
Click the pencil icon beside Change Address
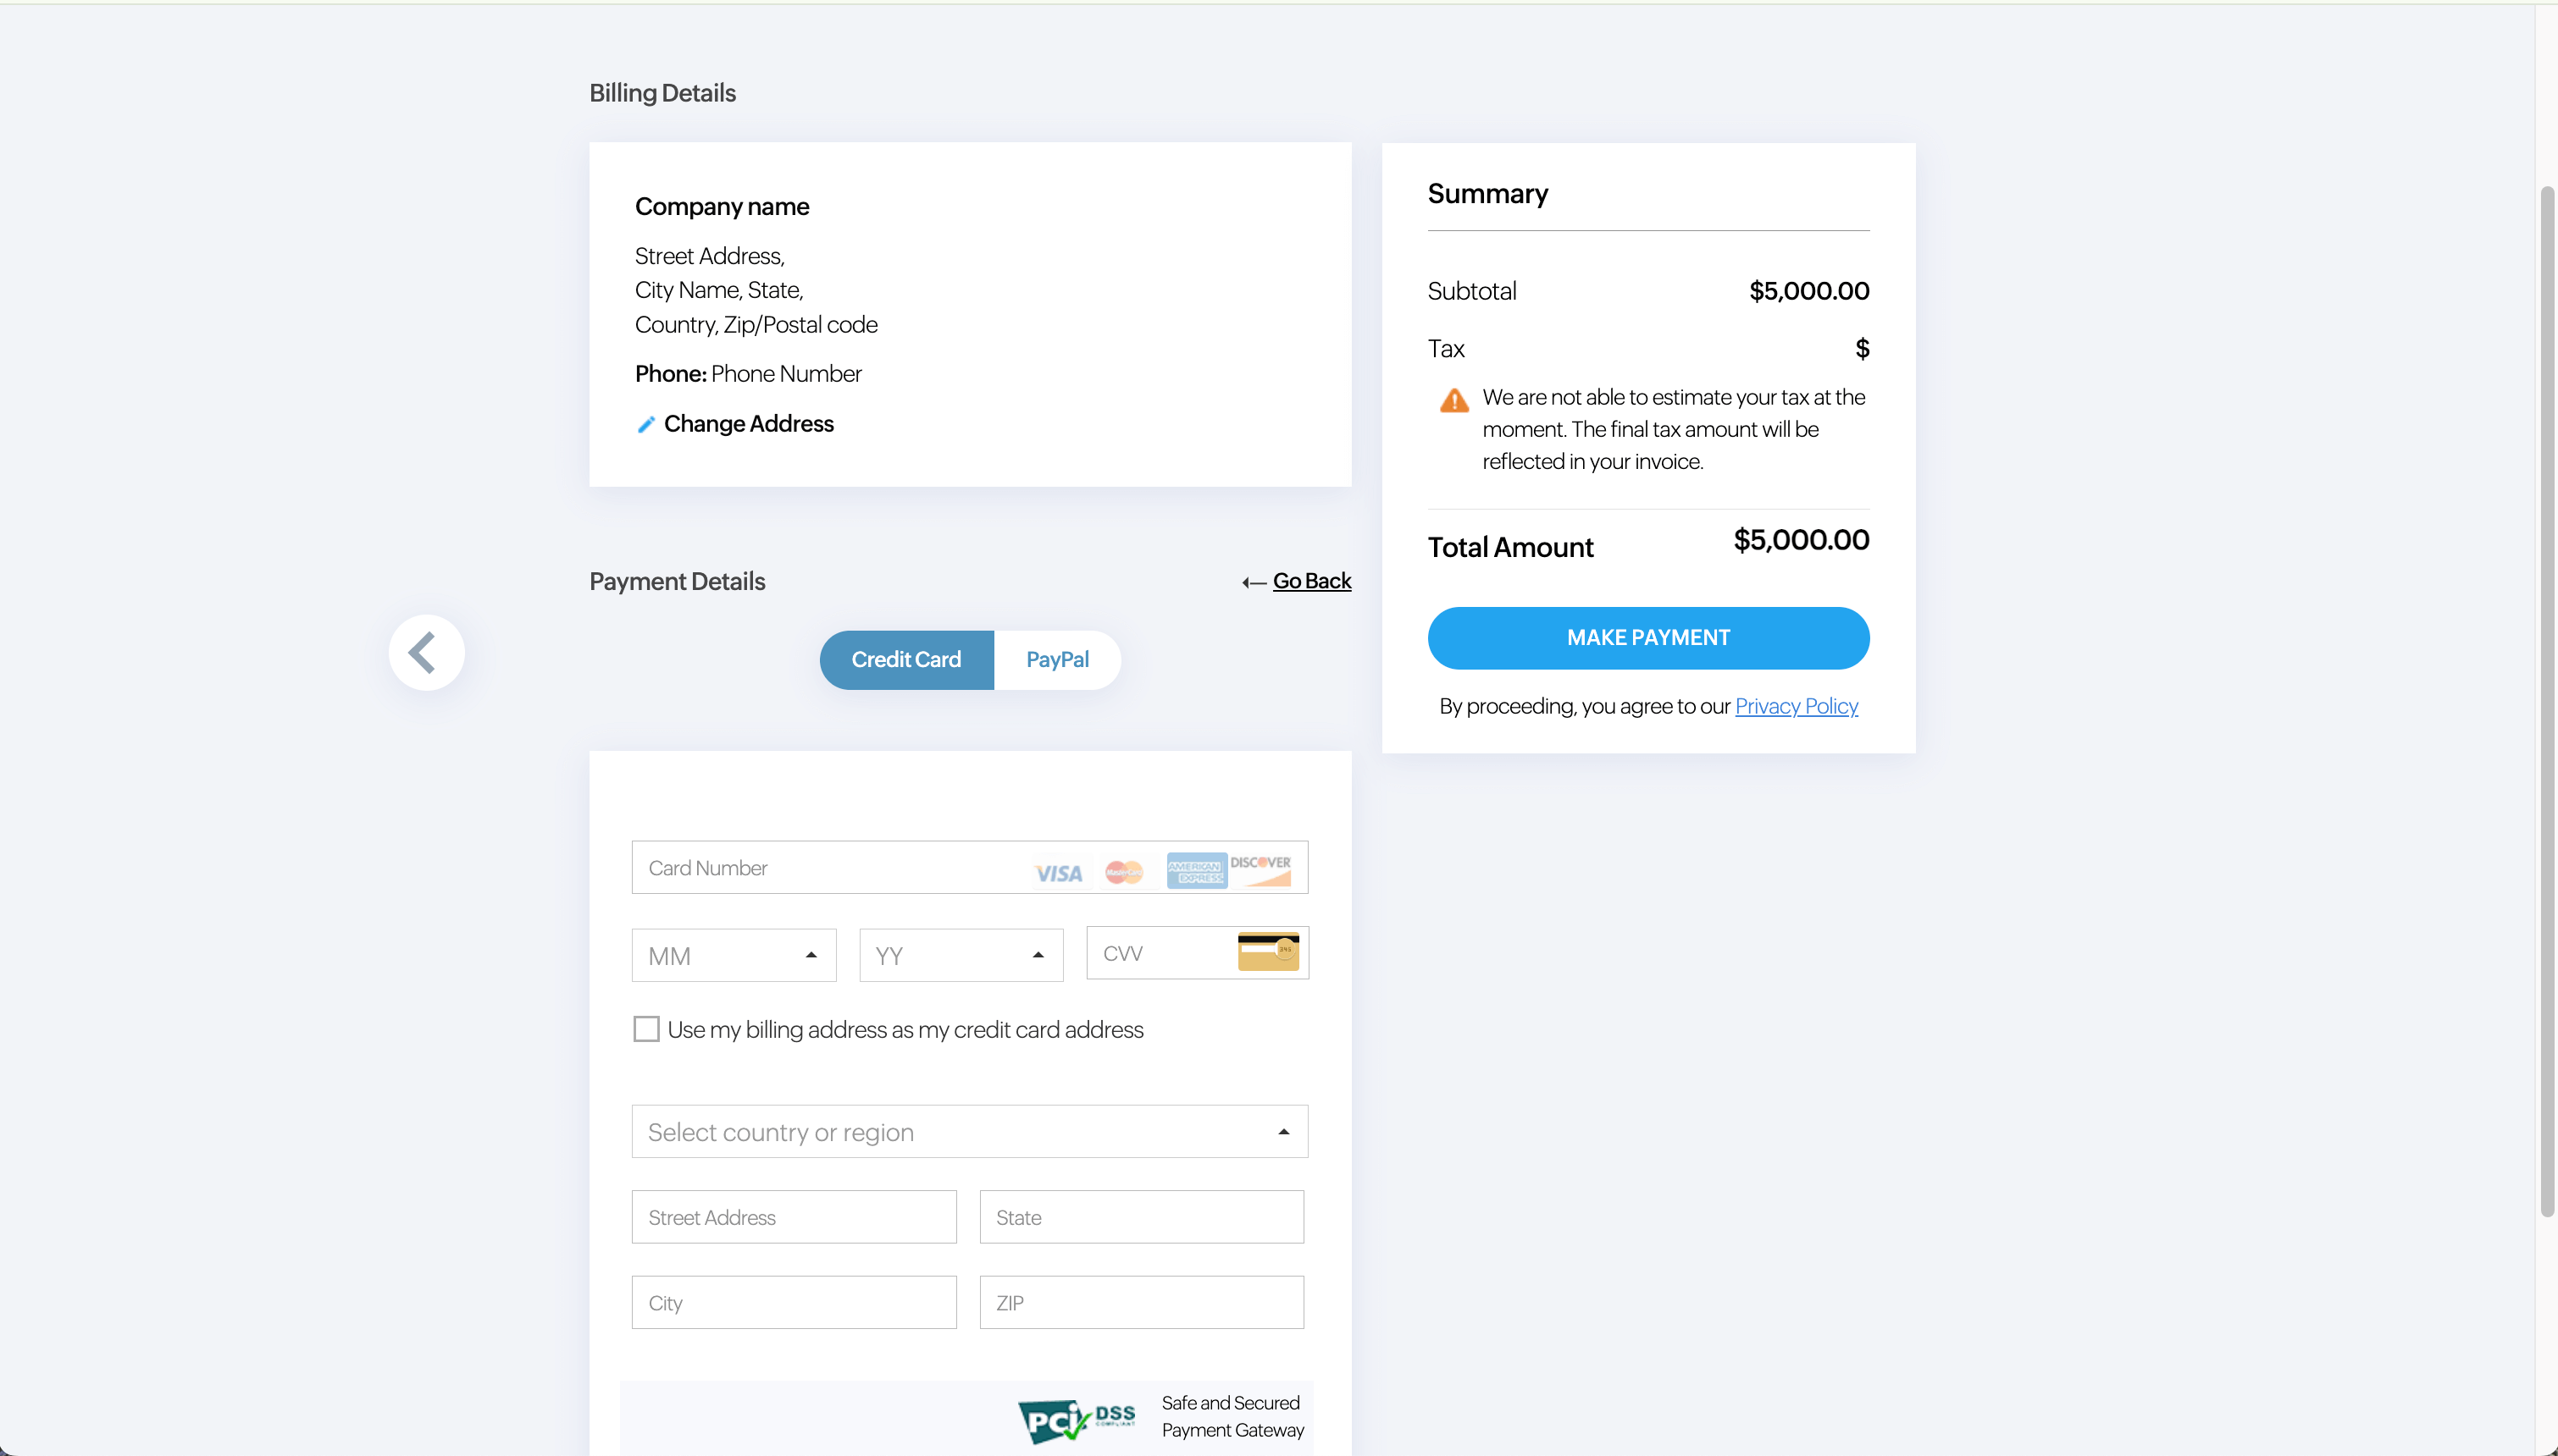[x=646, y=425]
